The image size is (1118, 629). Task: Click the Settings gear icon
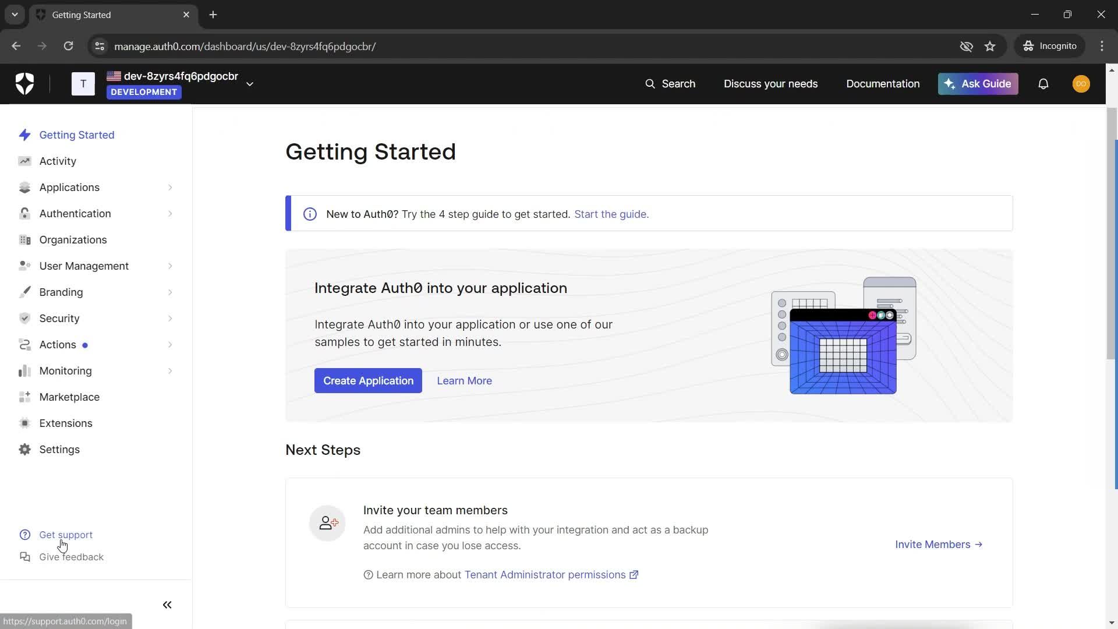(x=24, y=450)
